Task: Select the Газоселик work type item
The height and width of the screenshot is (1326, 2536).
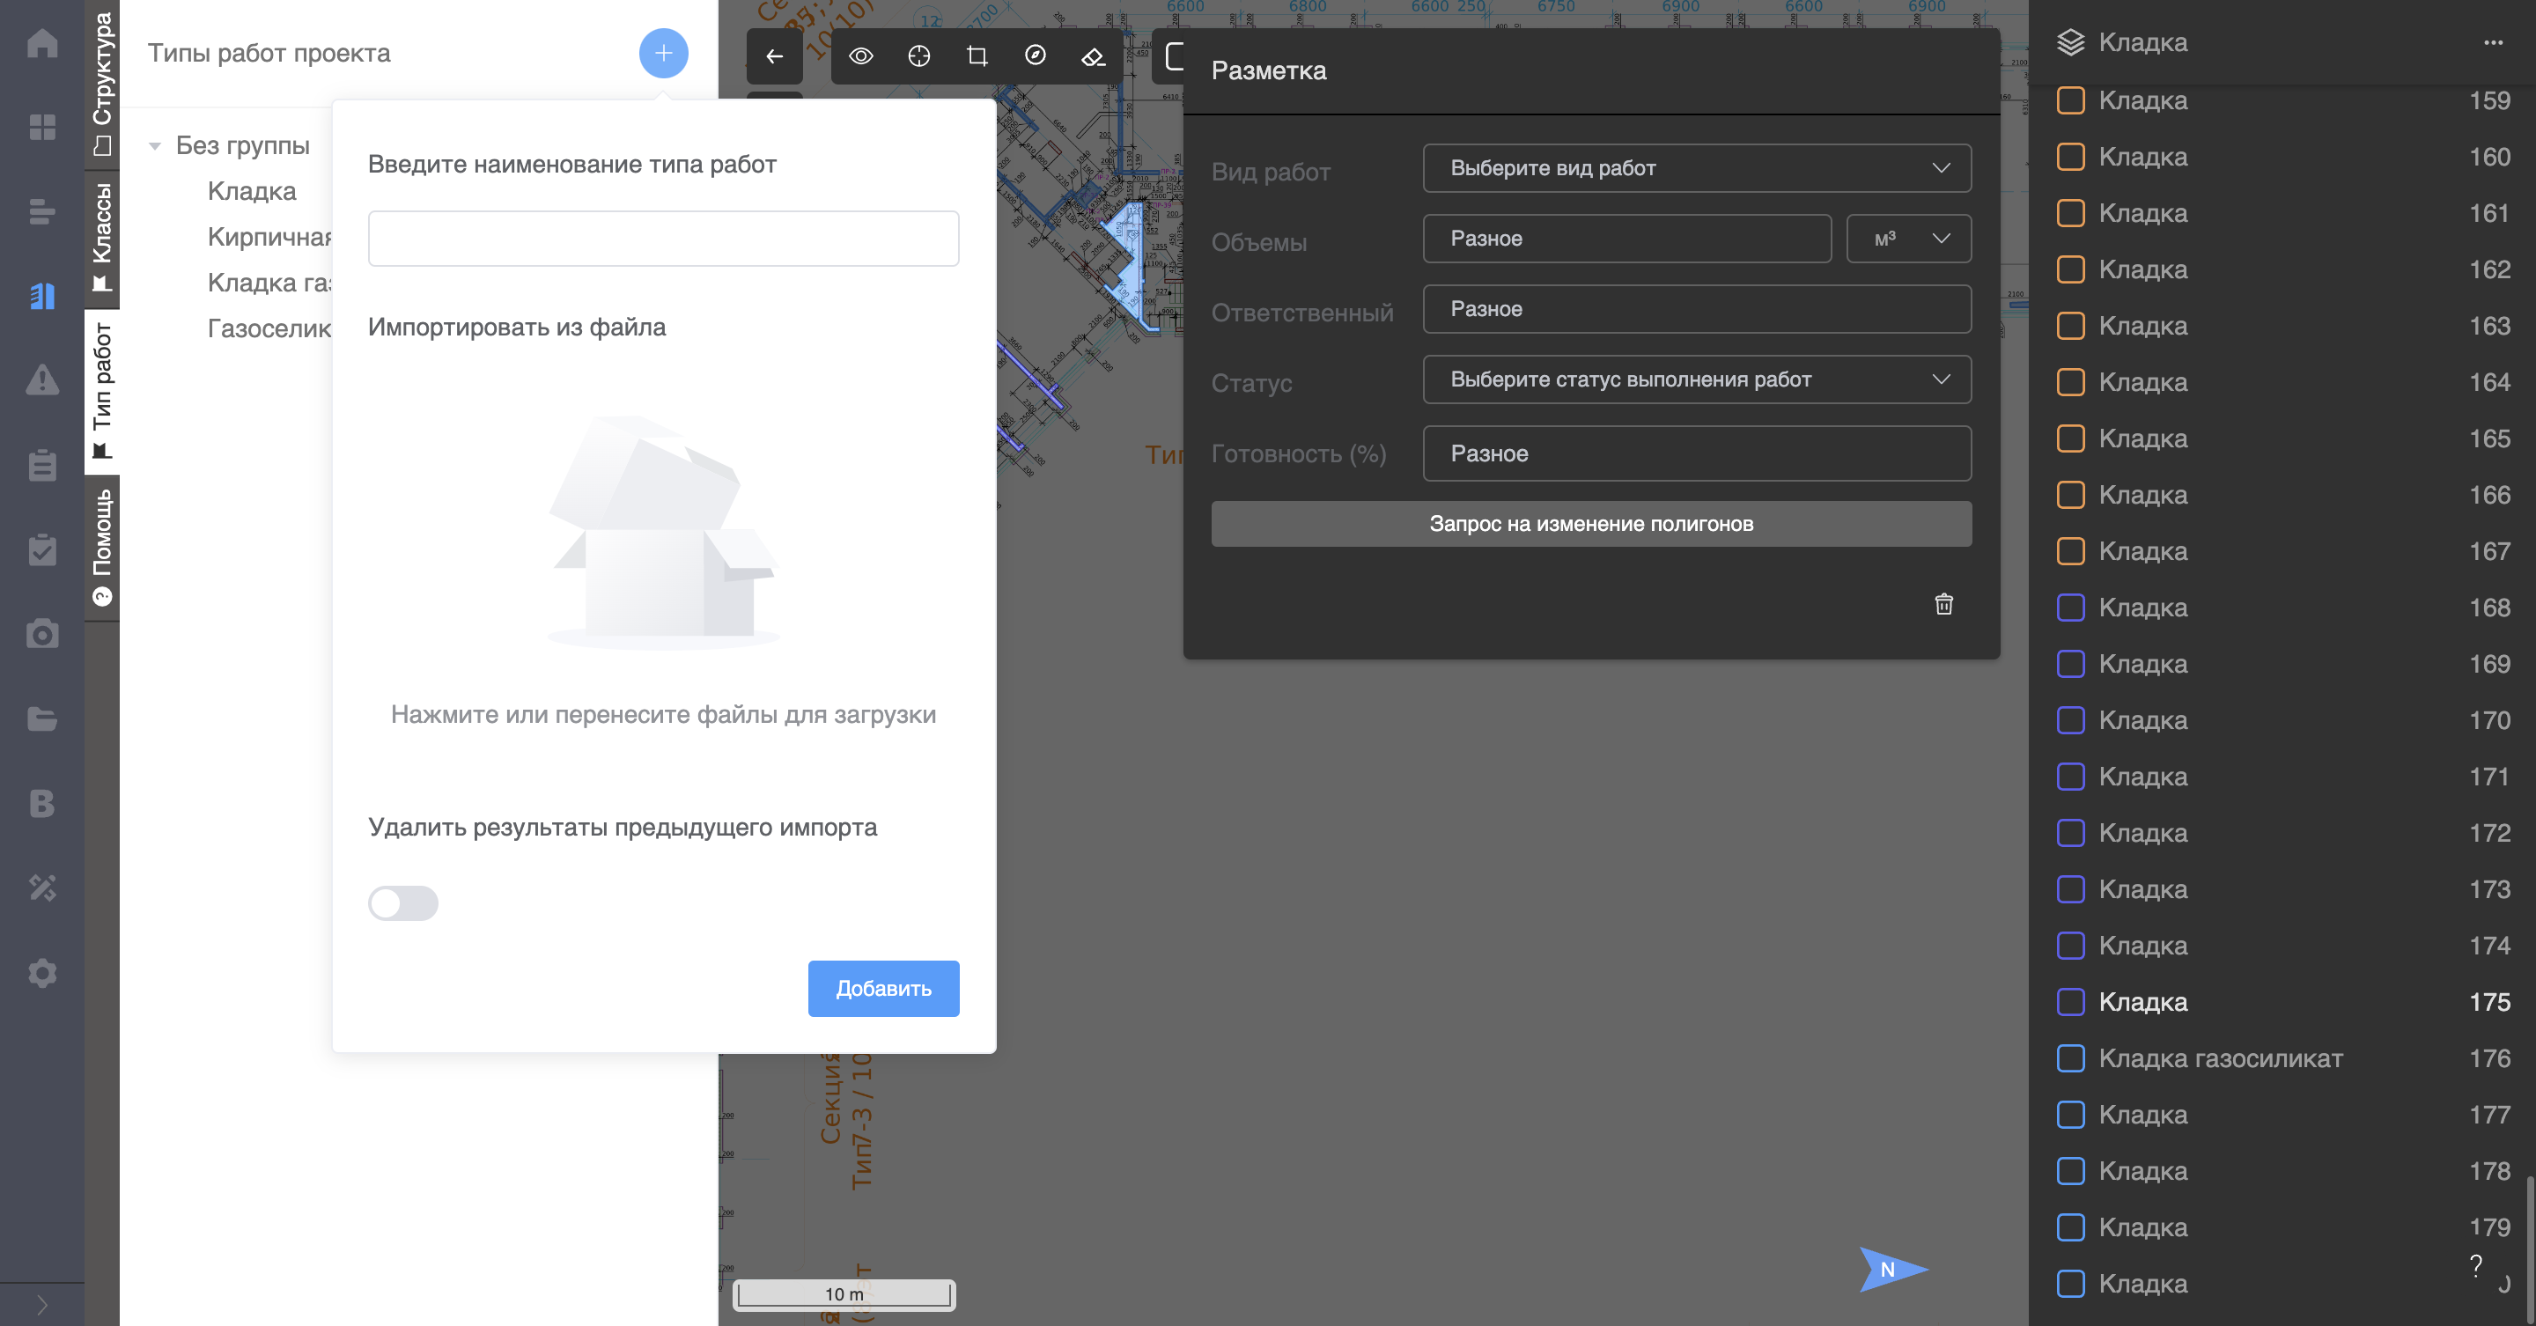Action: [x=269, y=328]
